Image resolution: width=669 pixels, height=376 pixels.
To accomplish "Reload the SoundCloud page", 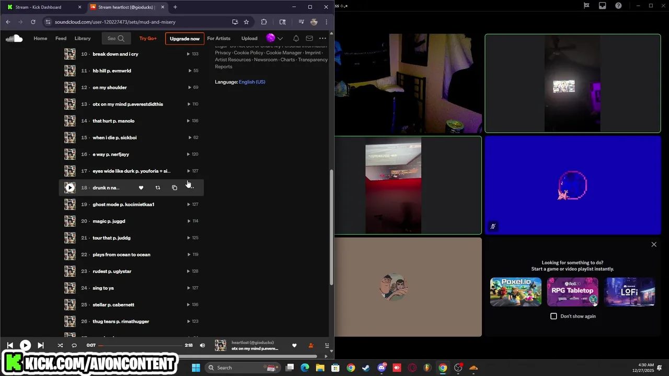I will click(33, 22).
